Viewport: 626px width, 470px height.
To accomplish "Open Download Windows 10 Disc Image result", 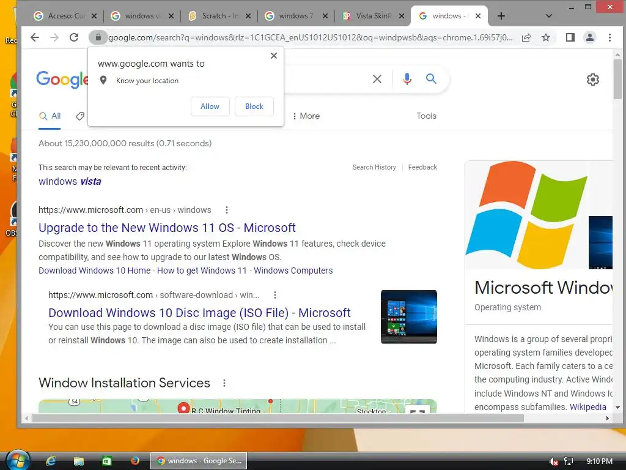I will tap(199, 313).
